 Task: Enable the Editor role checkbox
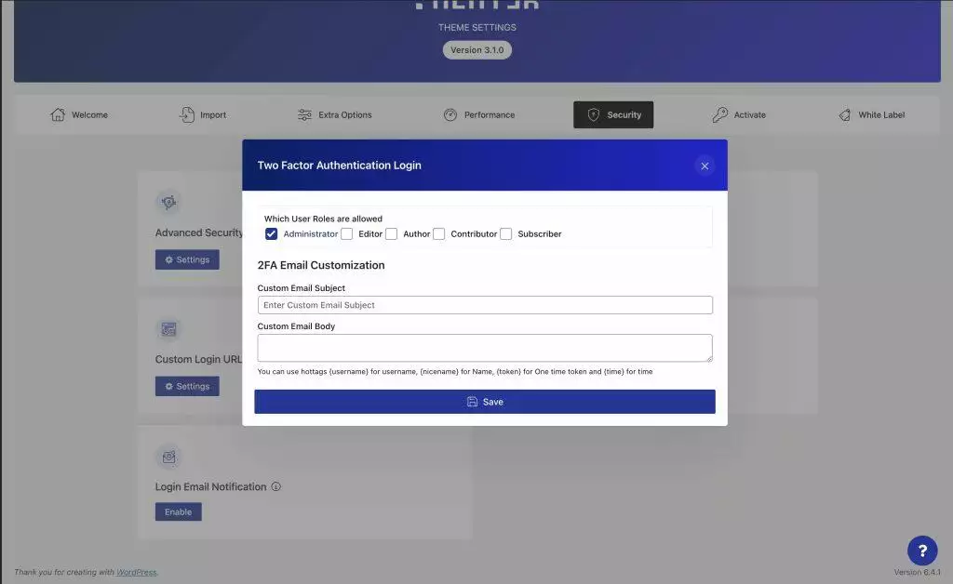pyautogui.click(x=347, y=234)
